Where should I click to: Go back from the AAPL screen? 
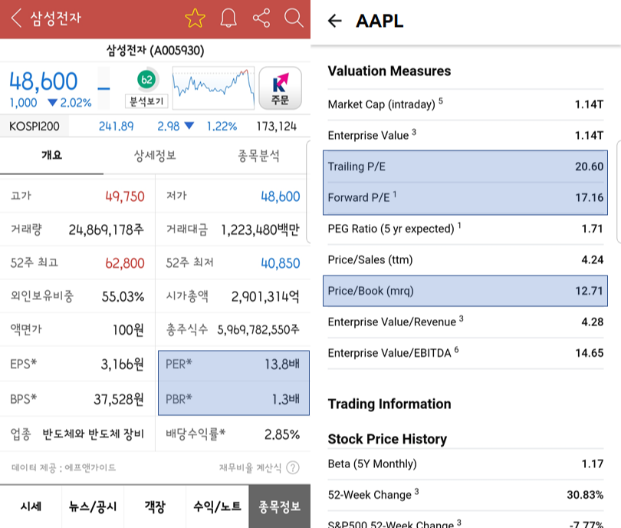pos(335,21)
